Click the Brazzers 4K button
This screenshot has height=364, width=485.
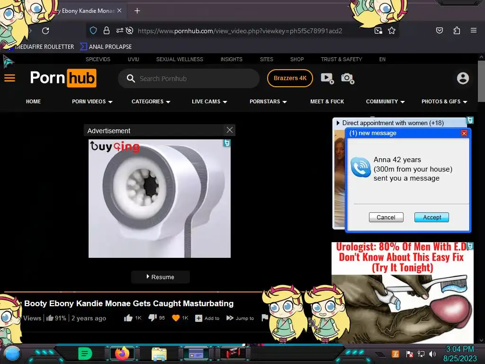(x=290, y=78)
